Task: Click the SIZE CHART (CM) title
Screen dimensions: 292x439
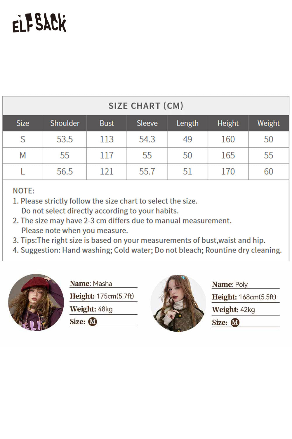Action: [146, 106]
